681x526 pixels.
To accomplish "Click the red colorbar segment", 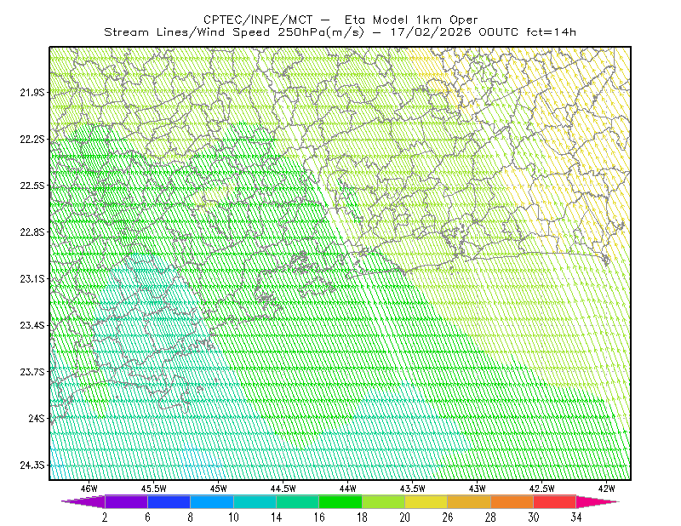I will click(x=555, y=501).
